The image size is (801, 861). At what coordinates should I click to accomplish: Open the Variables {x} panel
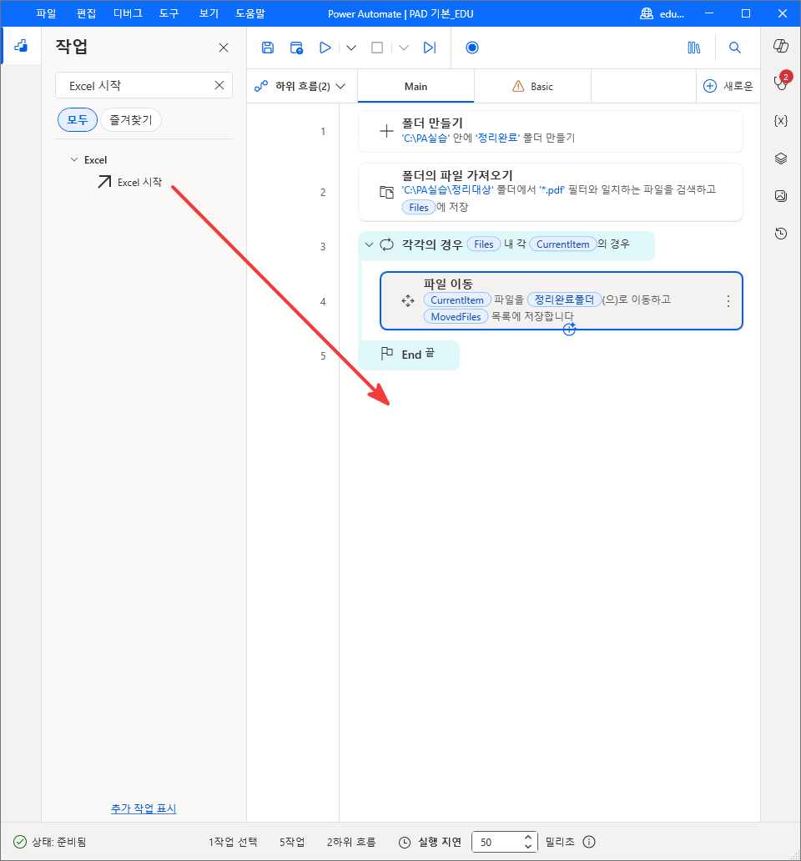781,121
